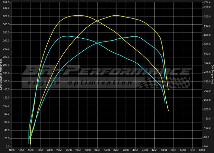Click the cyan torque curve peak near 2500 rpm
This screenshot has height=153, width=214.
point(67,36)
